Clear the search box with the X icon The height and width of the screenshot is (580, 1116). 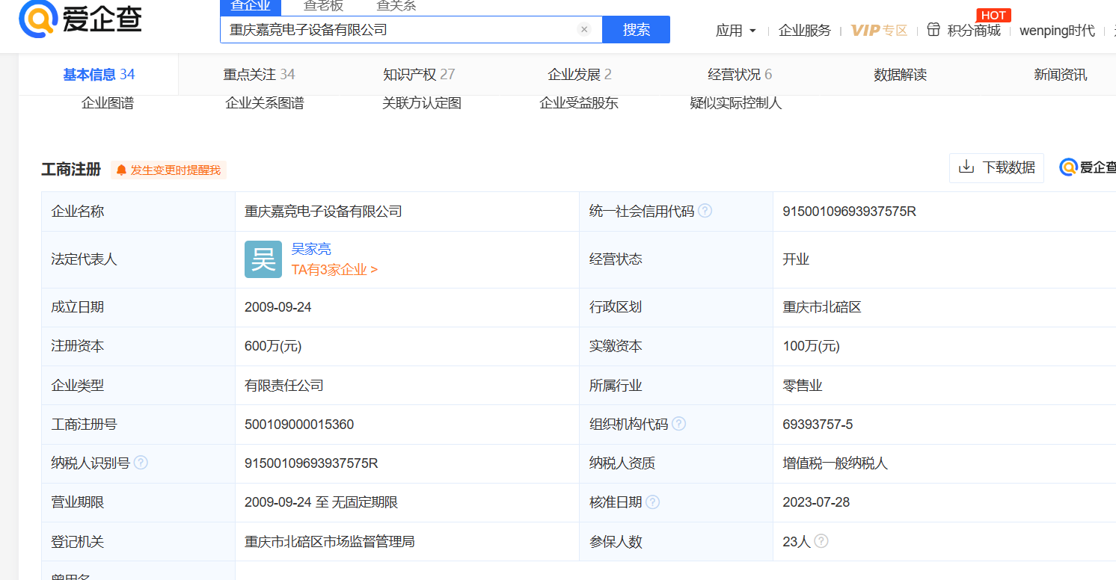(584, 30)
